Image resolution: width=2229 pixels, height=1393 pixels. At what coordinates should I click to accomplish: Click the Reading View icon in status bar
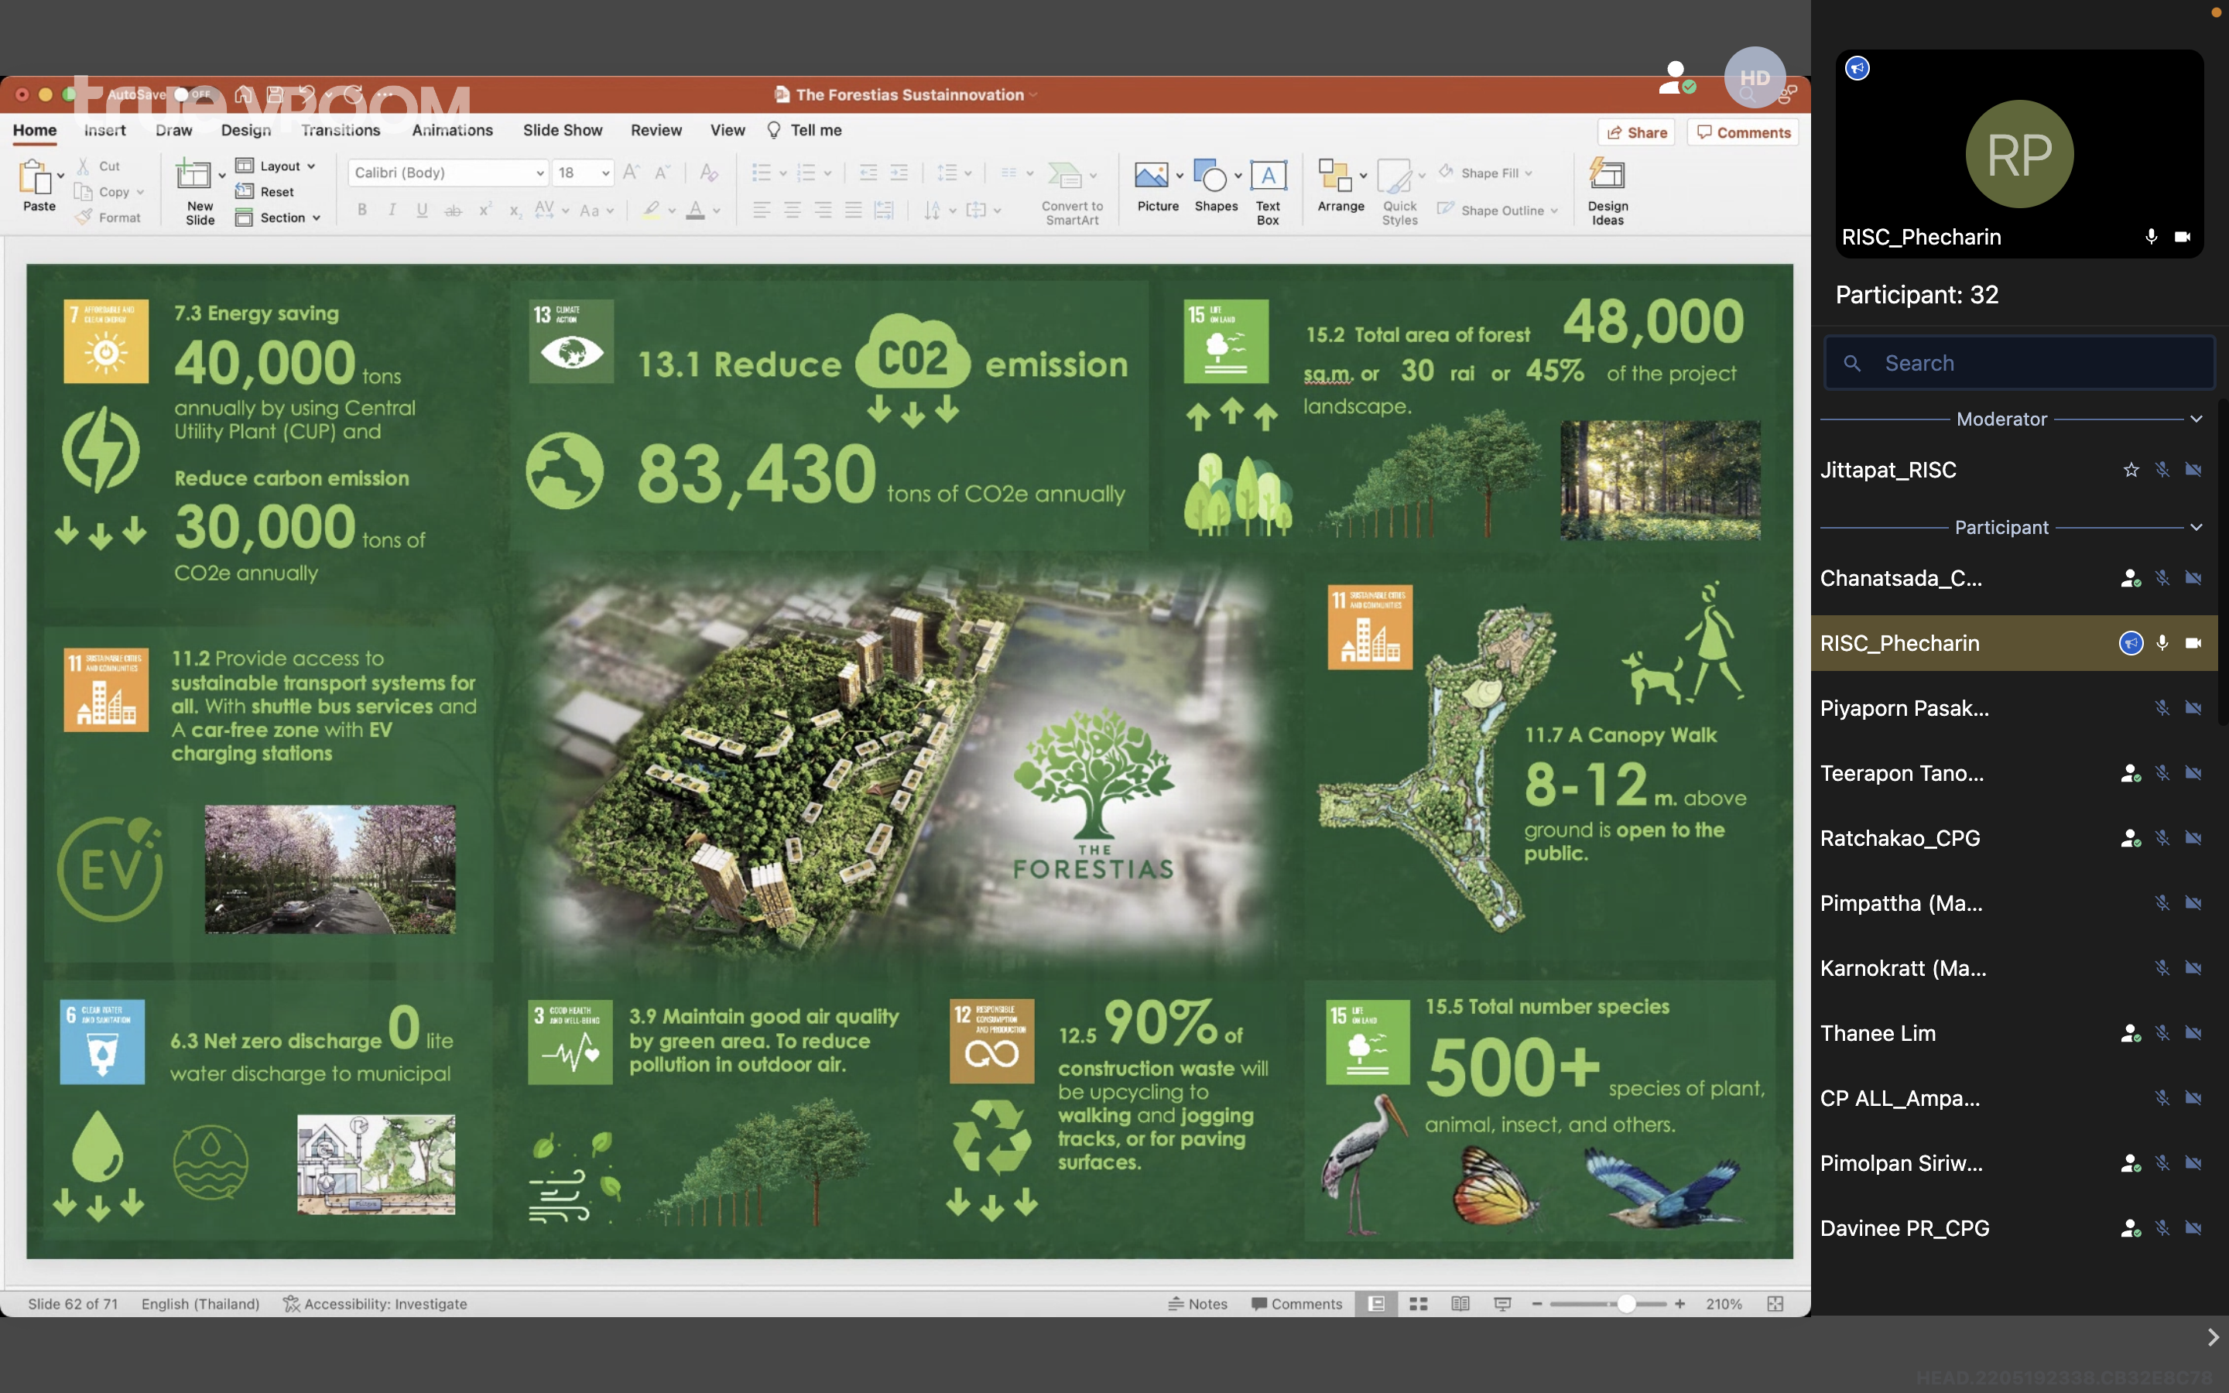pyautogui.click(x=1460, y=1304)
